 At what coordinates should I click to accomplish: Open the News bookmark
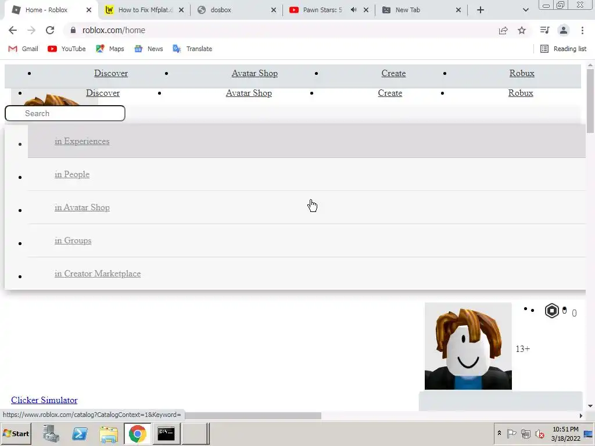pos(149,49)
